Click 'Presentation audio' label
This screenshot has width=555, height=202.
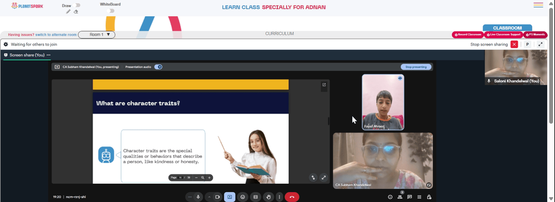tap(138, 67)
